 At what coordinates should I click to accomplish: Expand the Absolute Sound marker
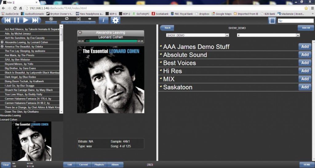pos(161,54)
